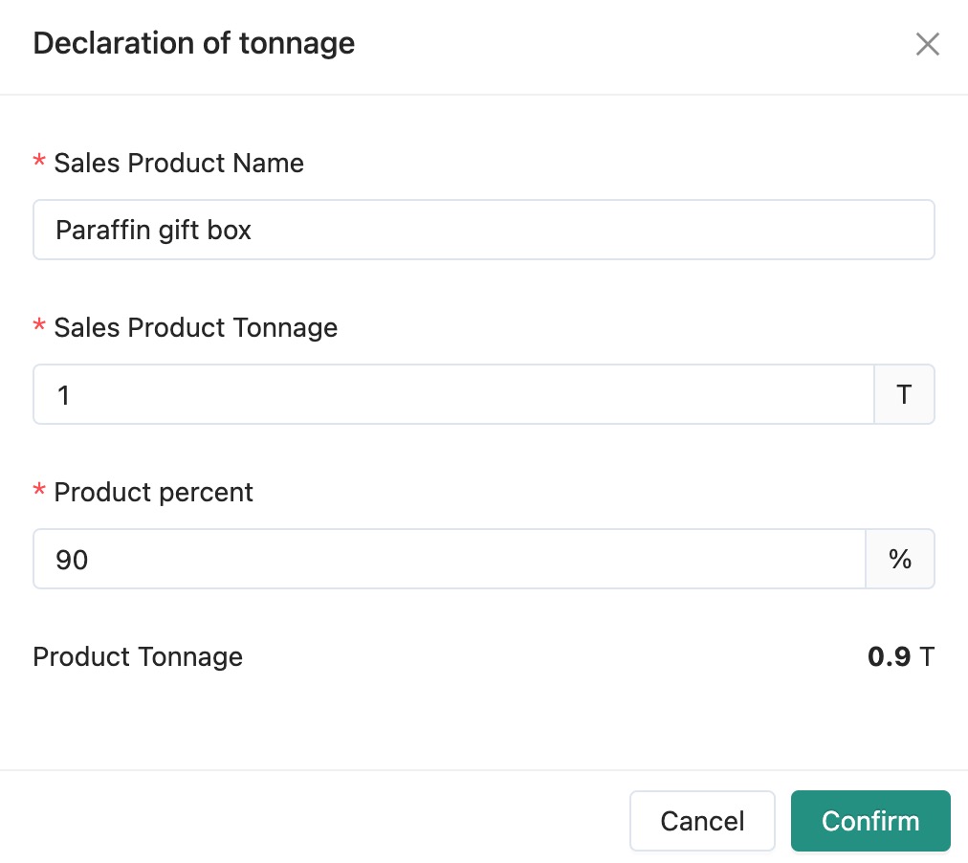
Task: Cancel the tonnage declaration
Action: coord(702,821)
